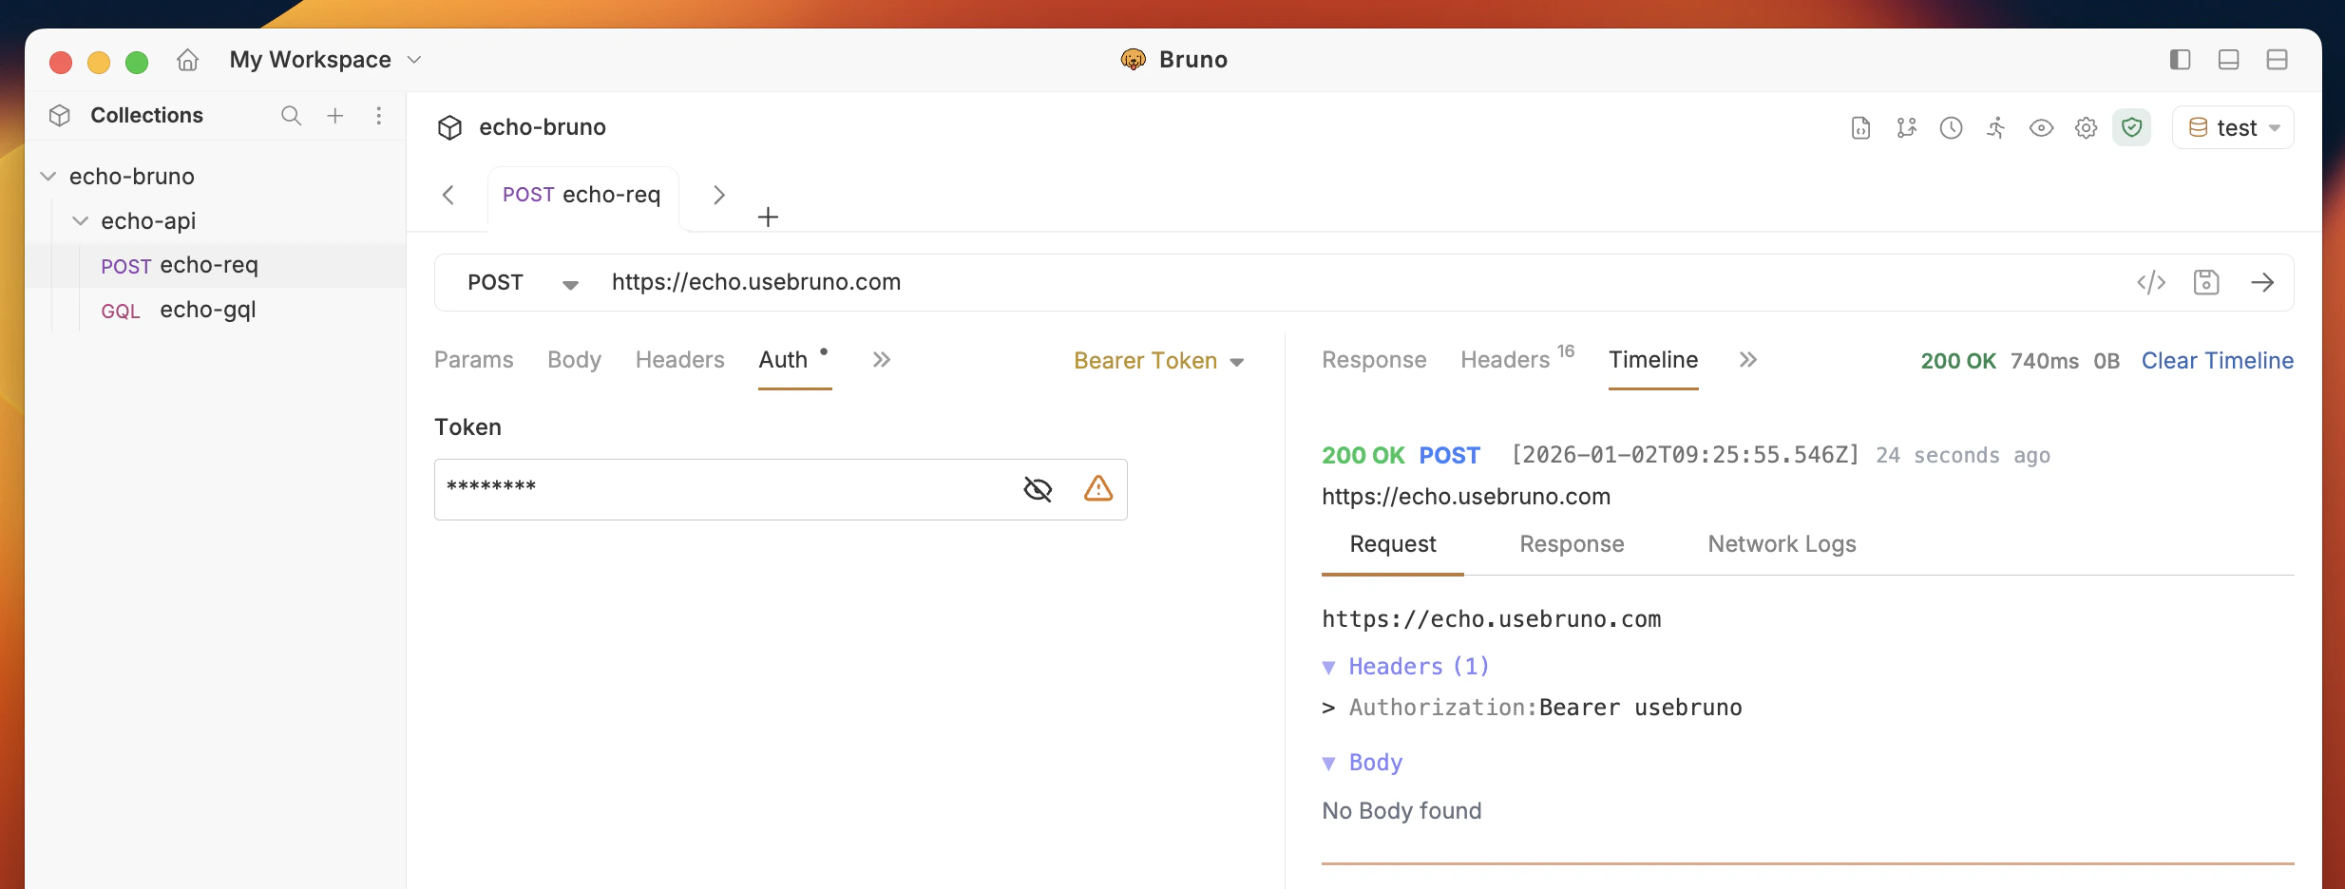Screen dimensions: 2345x889
Task: Open the clock history icon
Action: [1952, 128]
